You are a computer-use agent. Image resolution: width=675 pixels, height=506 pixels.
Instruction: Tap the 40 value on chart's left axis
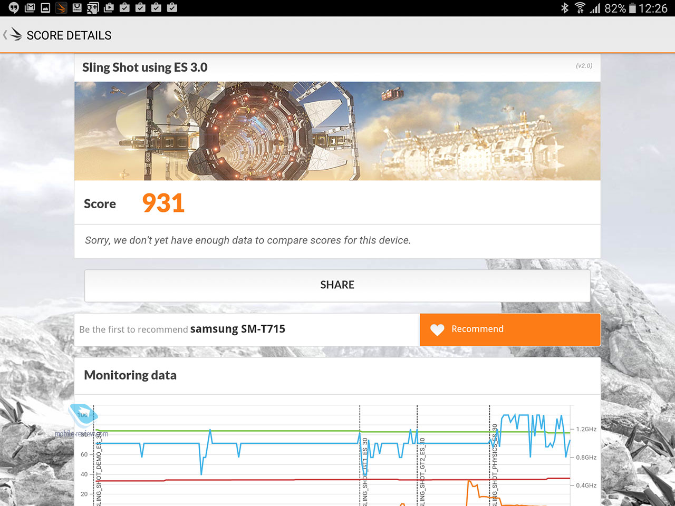point(84,474)
